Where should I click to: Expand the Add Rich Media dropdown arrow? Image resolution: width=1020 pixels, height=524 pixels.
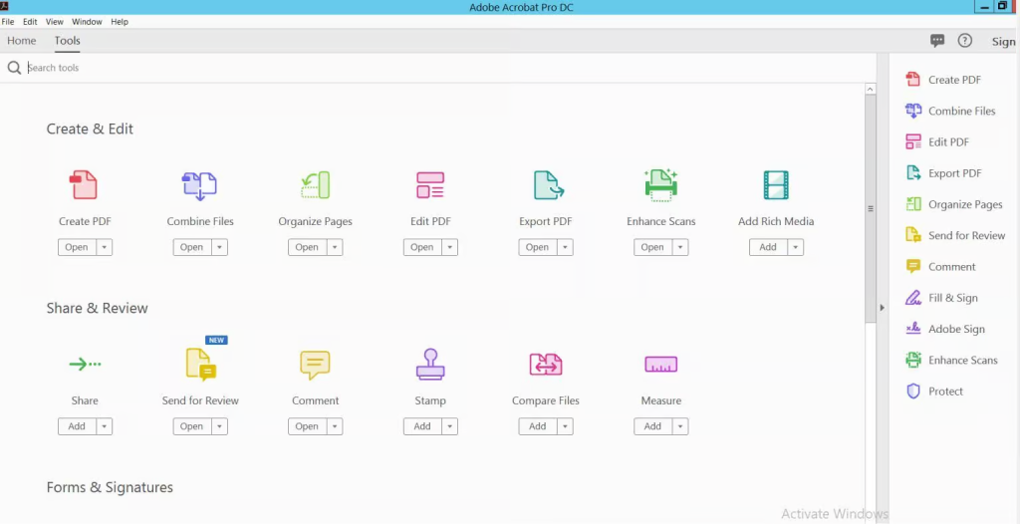[796, 247]
